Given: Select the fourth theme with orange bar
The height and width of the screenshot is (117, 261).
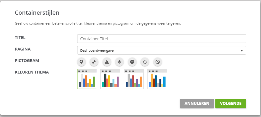Looking at the screenshot, I should point(157,79).
